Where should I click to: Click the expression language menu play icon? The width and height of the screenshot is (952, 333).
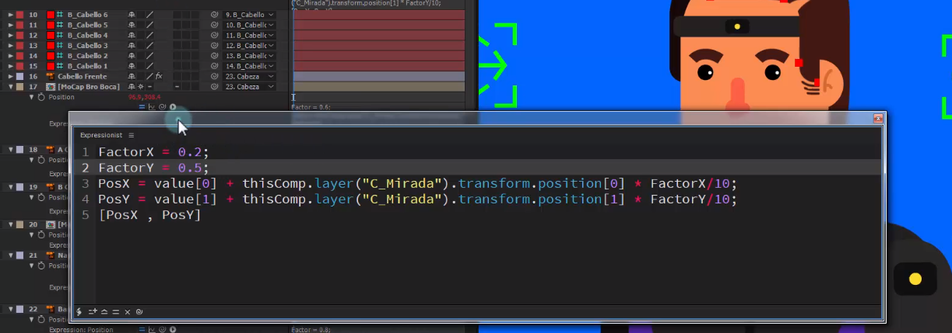[x=172, y=107]
